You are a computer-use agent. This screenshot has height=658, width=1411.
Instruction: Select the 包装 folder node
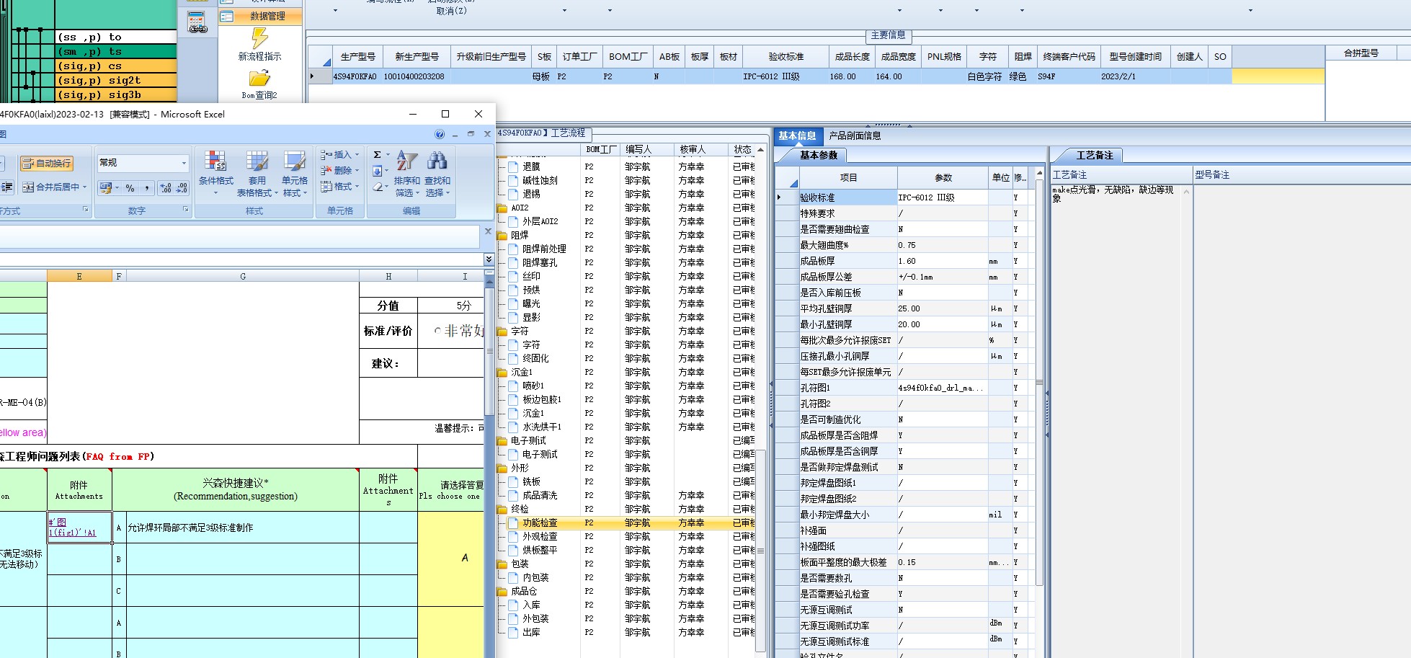519,564
